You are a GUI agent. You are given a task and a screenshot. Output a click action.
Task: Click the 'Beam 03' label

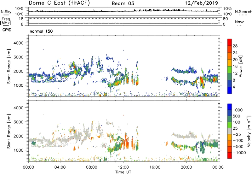[123, 3]
